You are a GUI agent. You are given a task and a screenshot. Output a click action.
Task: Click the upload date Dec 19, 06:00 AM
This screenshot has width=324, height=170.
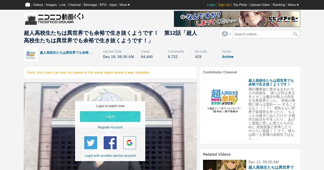tap(119, 57)
